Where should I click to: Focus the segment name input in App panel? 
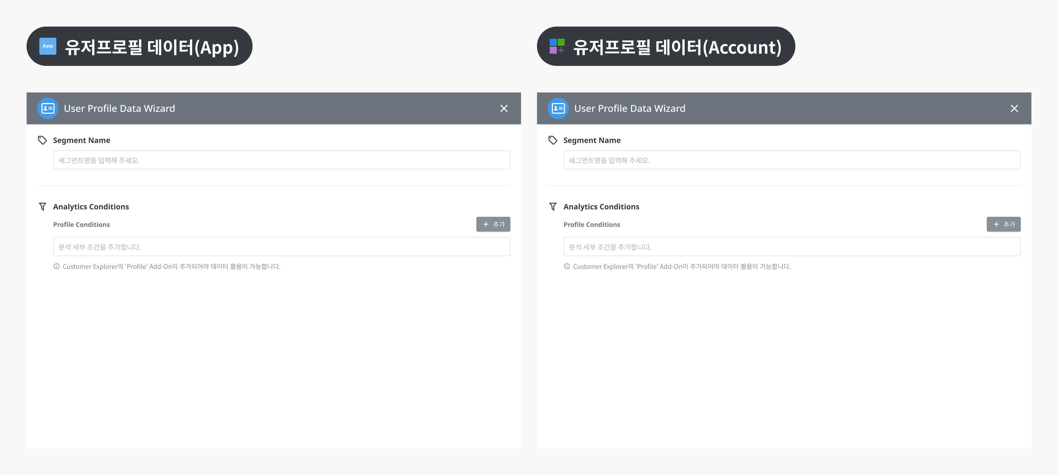pos(281,160)
